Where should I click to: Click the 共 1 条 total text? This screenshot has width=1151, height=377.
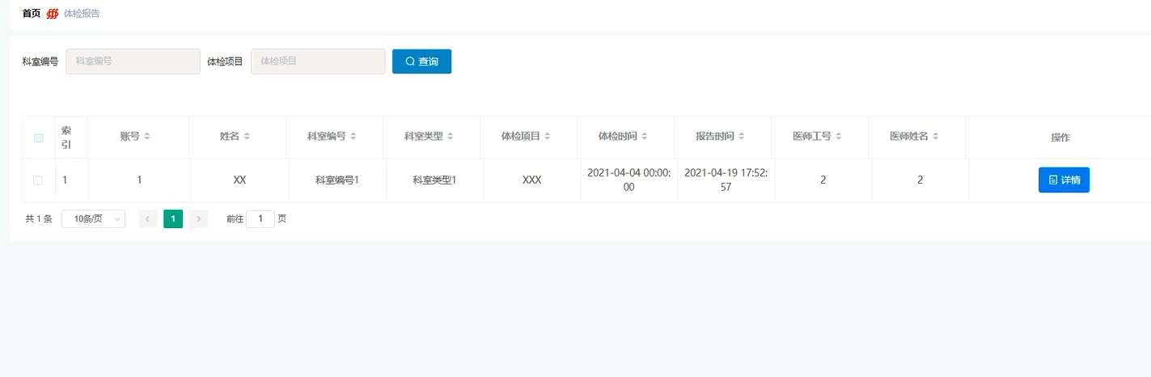coord(39,218)
